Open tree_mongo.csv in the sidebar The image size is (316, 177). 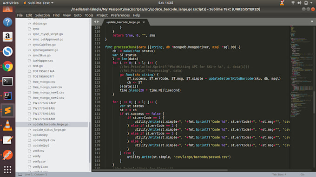coord(44,82)
